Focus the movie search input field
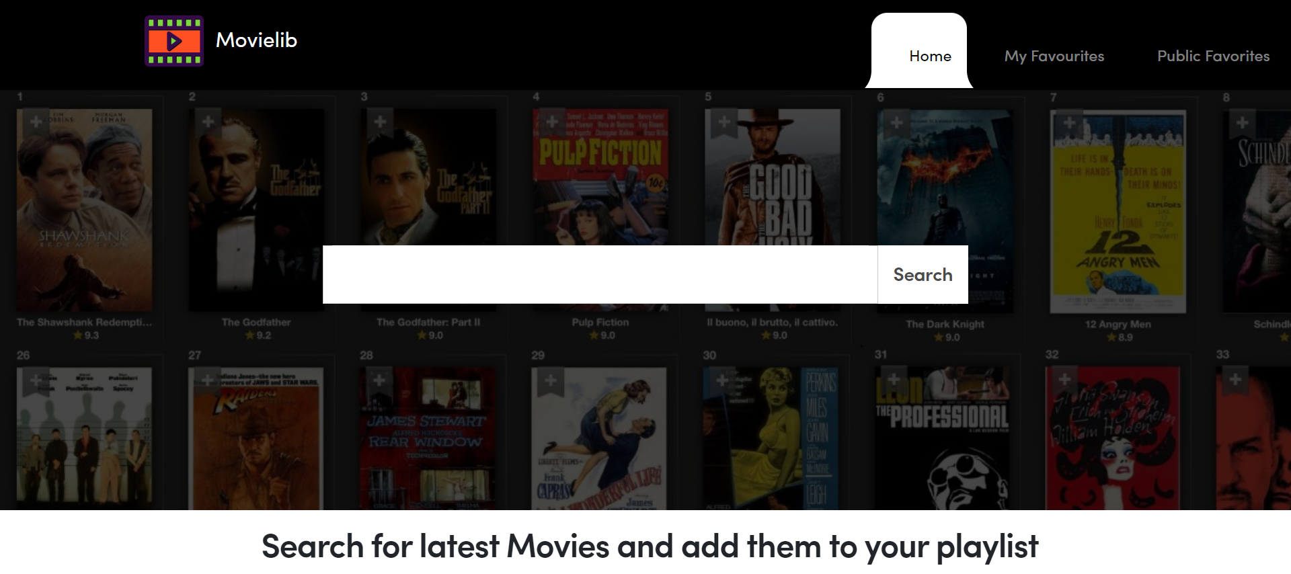Viewport: 1291px width, 574px height. pyautogui.click(x=600, y=274)
